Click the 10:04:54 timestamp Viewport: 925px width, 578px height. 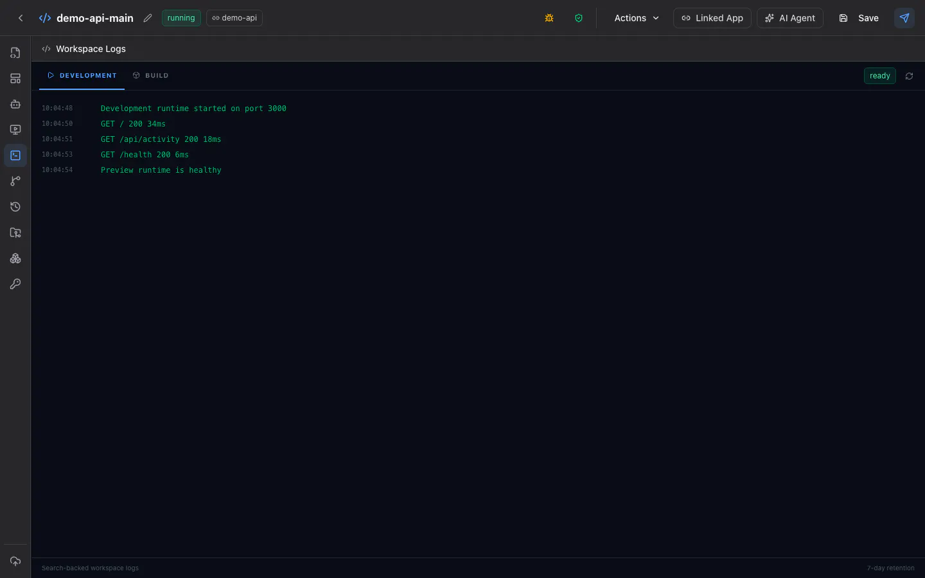(57, 170)
